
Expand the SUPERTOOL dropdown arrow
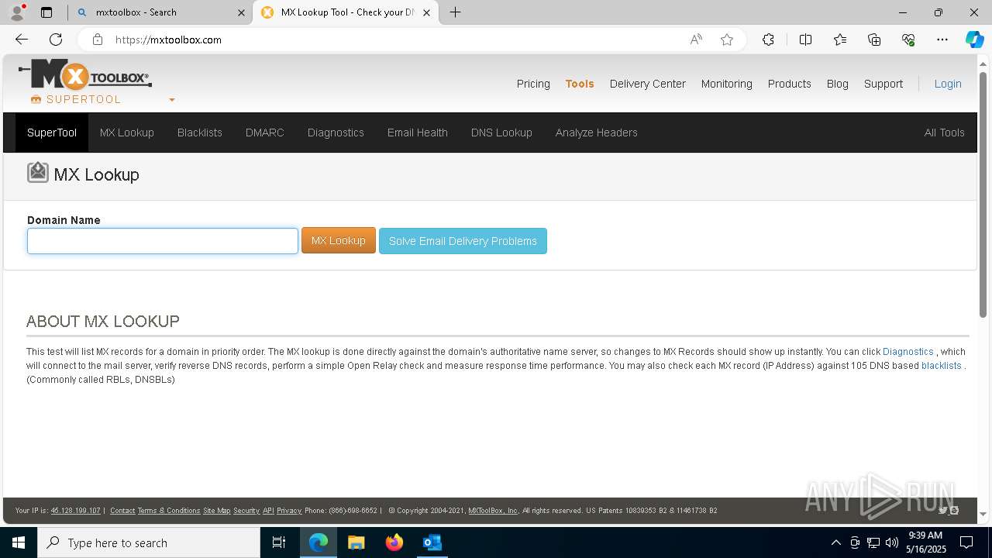(172, 100)
